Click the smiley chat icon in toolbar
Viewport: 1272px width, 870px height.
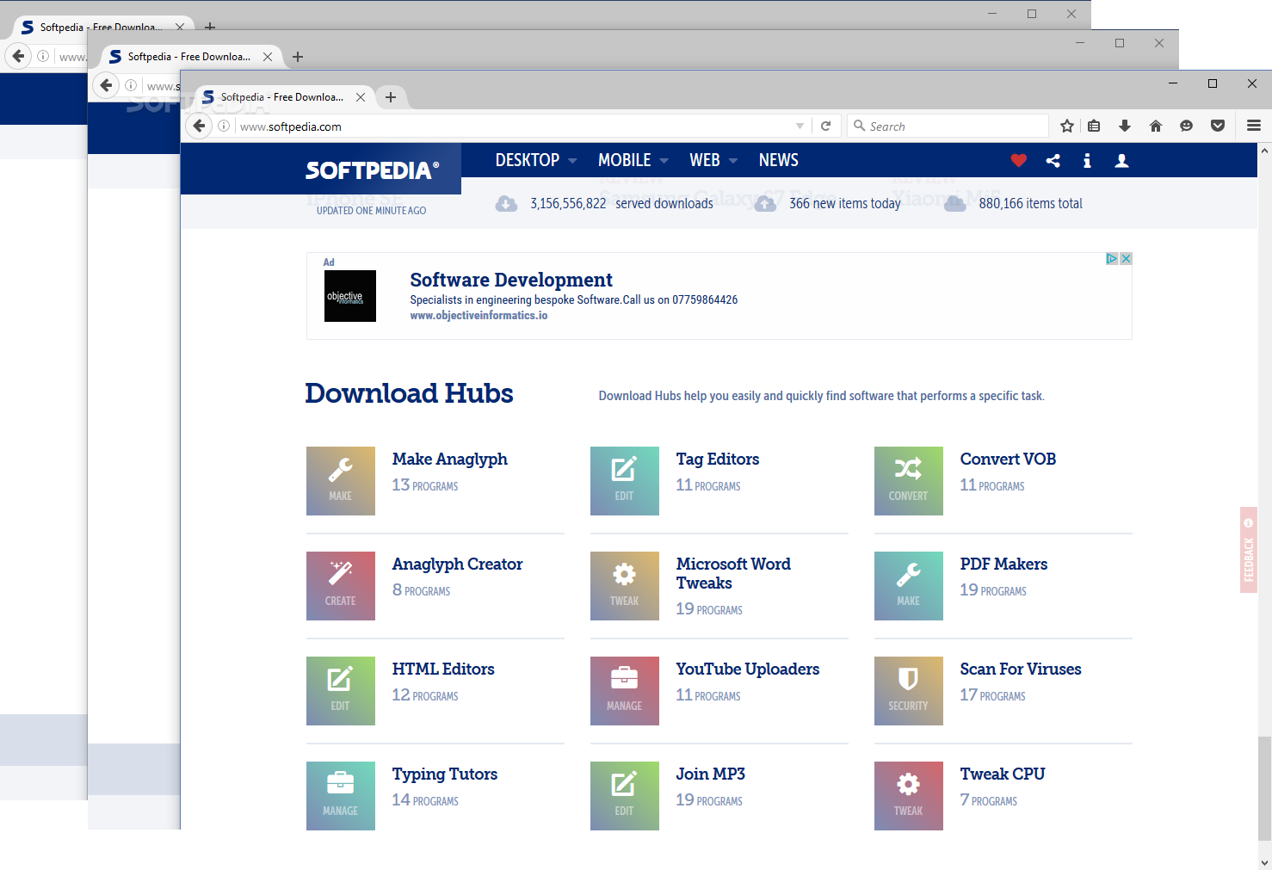coord(1187,126)
